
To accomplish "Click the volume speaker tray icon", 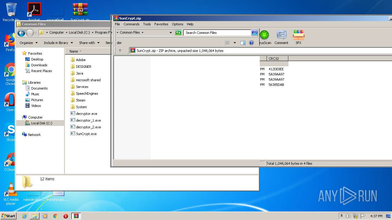I will pos(348,216).
